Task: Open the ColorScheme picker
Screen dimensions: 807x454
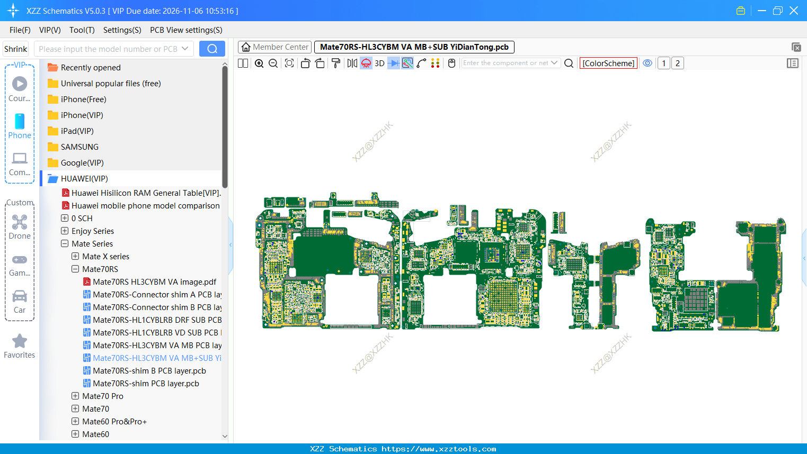Action: pyautogui.click(x=608, y=63)
